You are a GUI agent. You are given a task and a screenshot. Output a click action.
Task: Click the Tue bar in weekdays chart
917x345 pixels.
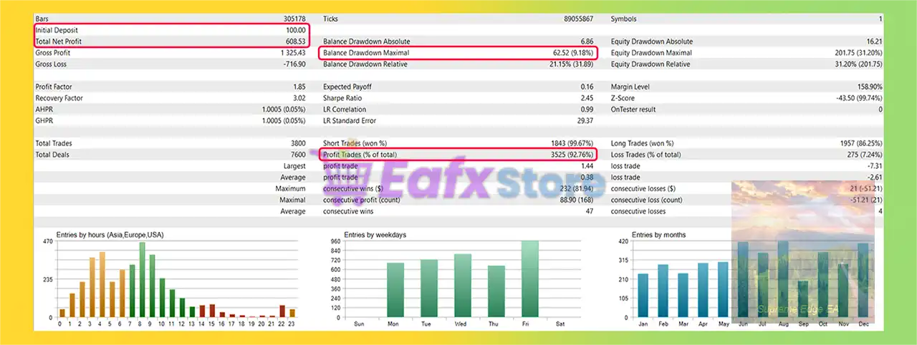pyautogui.click(x=428, y=288)
